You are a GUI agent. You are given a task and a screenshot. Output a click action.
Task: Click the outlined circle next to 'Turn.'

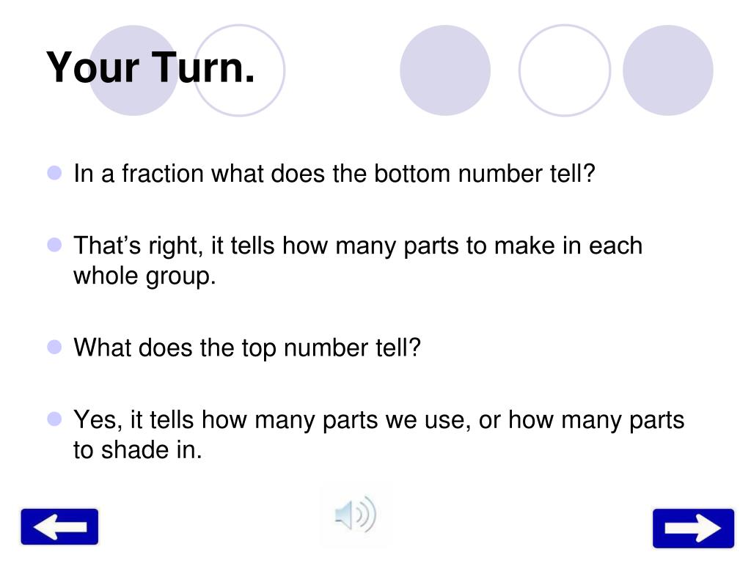[x=239, y=70]
